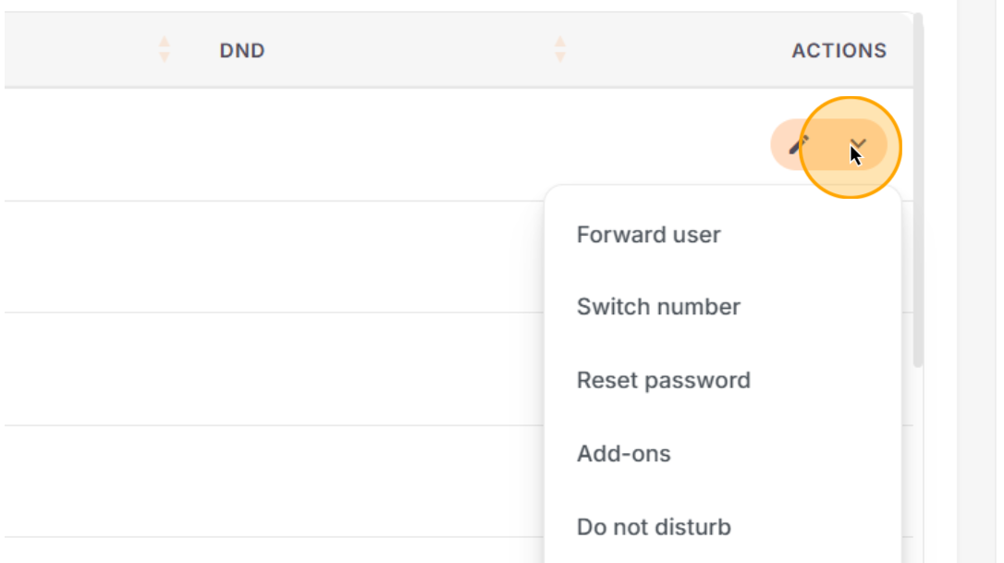This screenshot has width=1004, height=563.
Task: Sort the table by the DND column header
Action: (x=242, y=51)
